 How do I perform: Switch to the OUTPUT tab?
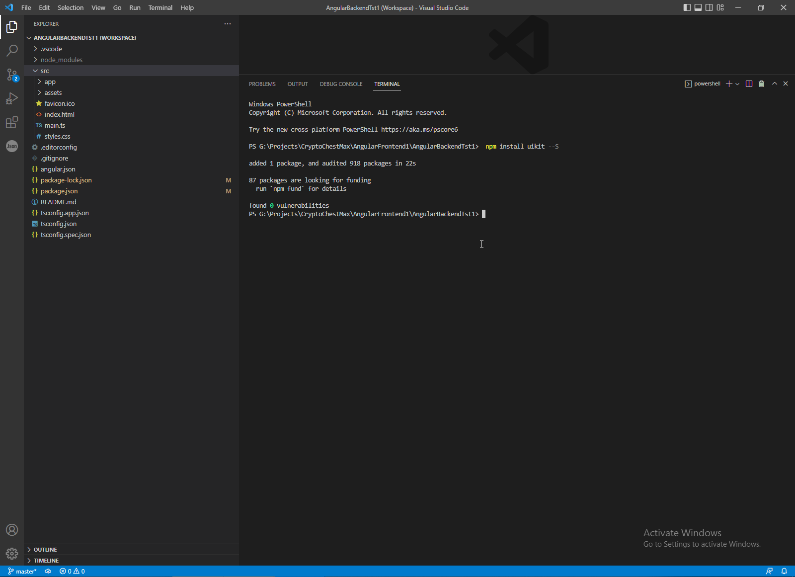pyautogui.click(x=298, y=84)
